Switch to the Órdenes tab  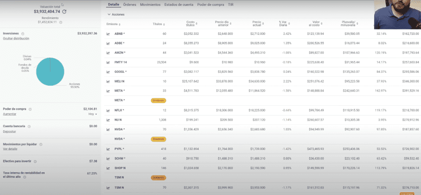coord(129,4)
